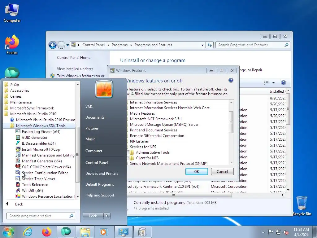Select Microsoft .NET Framework 3.5.1 feature
The height and width of the screenshot is (238, 317).
[156, 119]
